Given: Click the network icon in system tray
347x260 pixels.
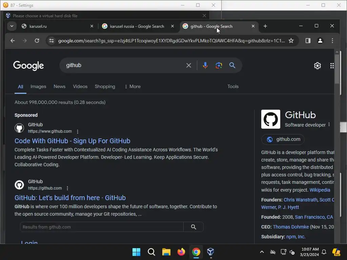Looking at the screenshot, I should [283, 252].
